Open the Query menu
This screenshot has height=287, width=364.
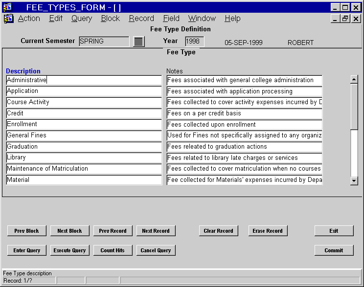coord(82,18)
